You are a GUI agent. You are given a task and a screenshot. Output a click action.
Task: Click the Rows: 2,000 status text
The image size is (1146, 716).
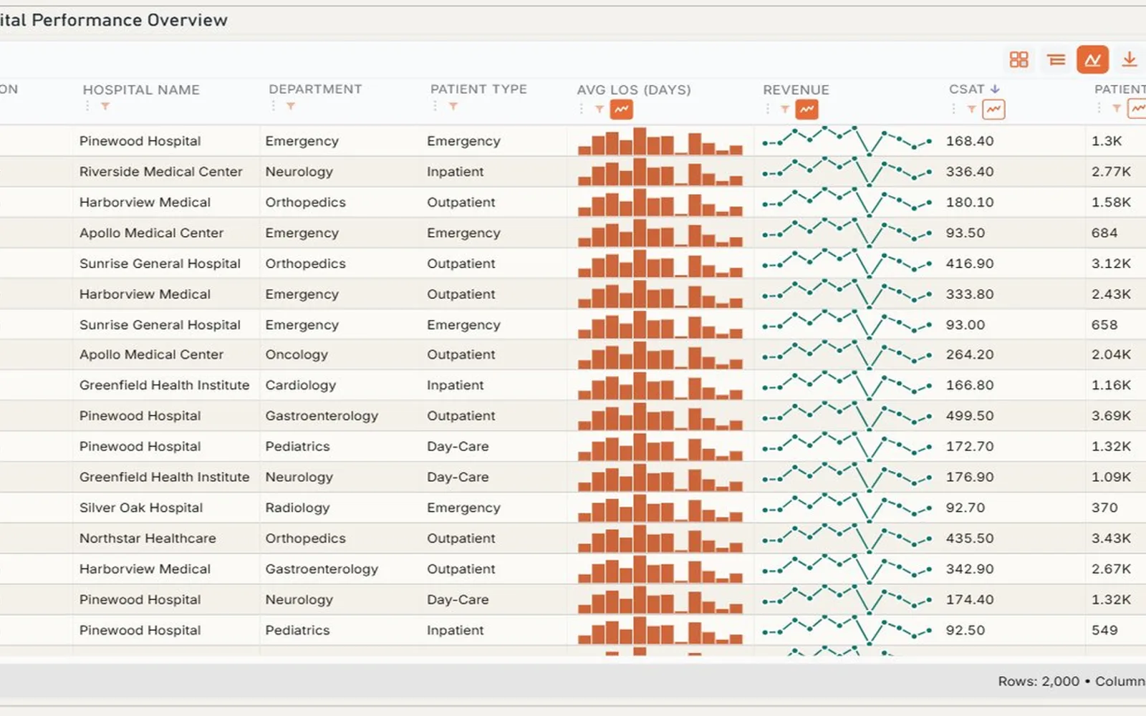[1039, 682]
